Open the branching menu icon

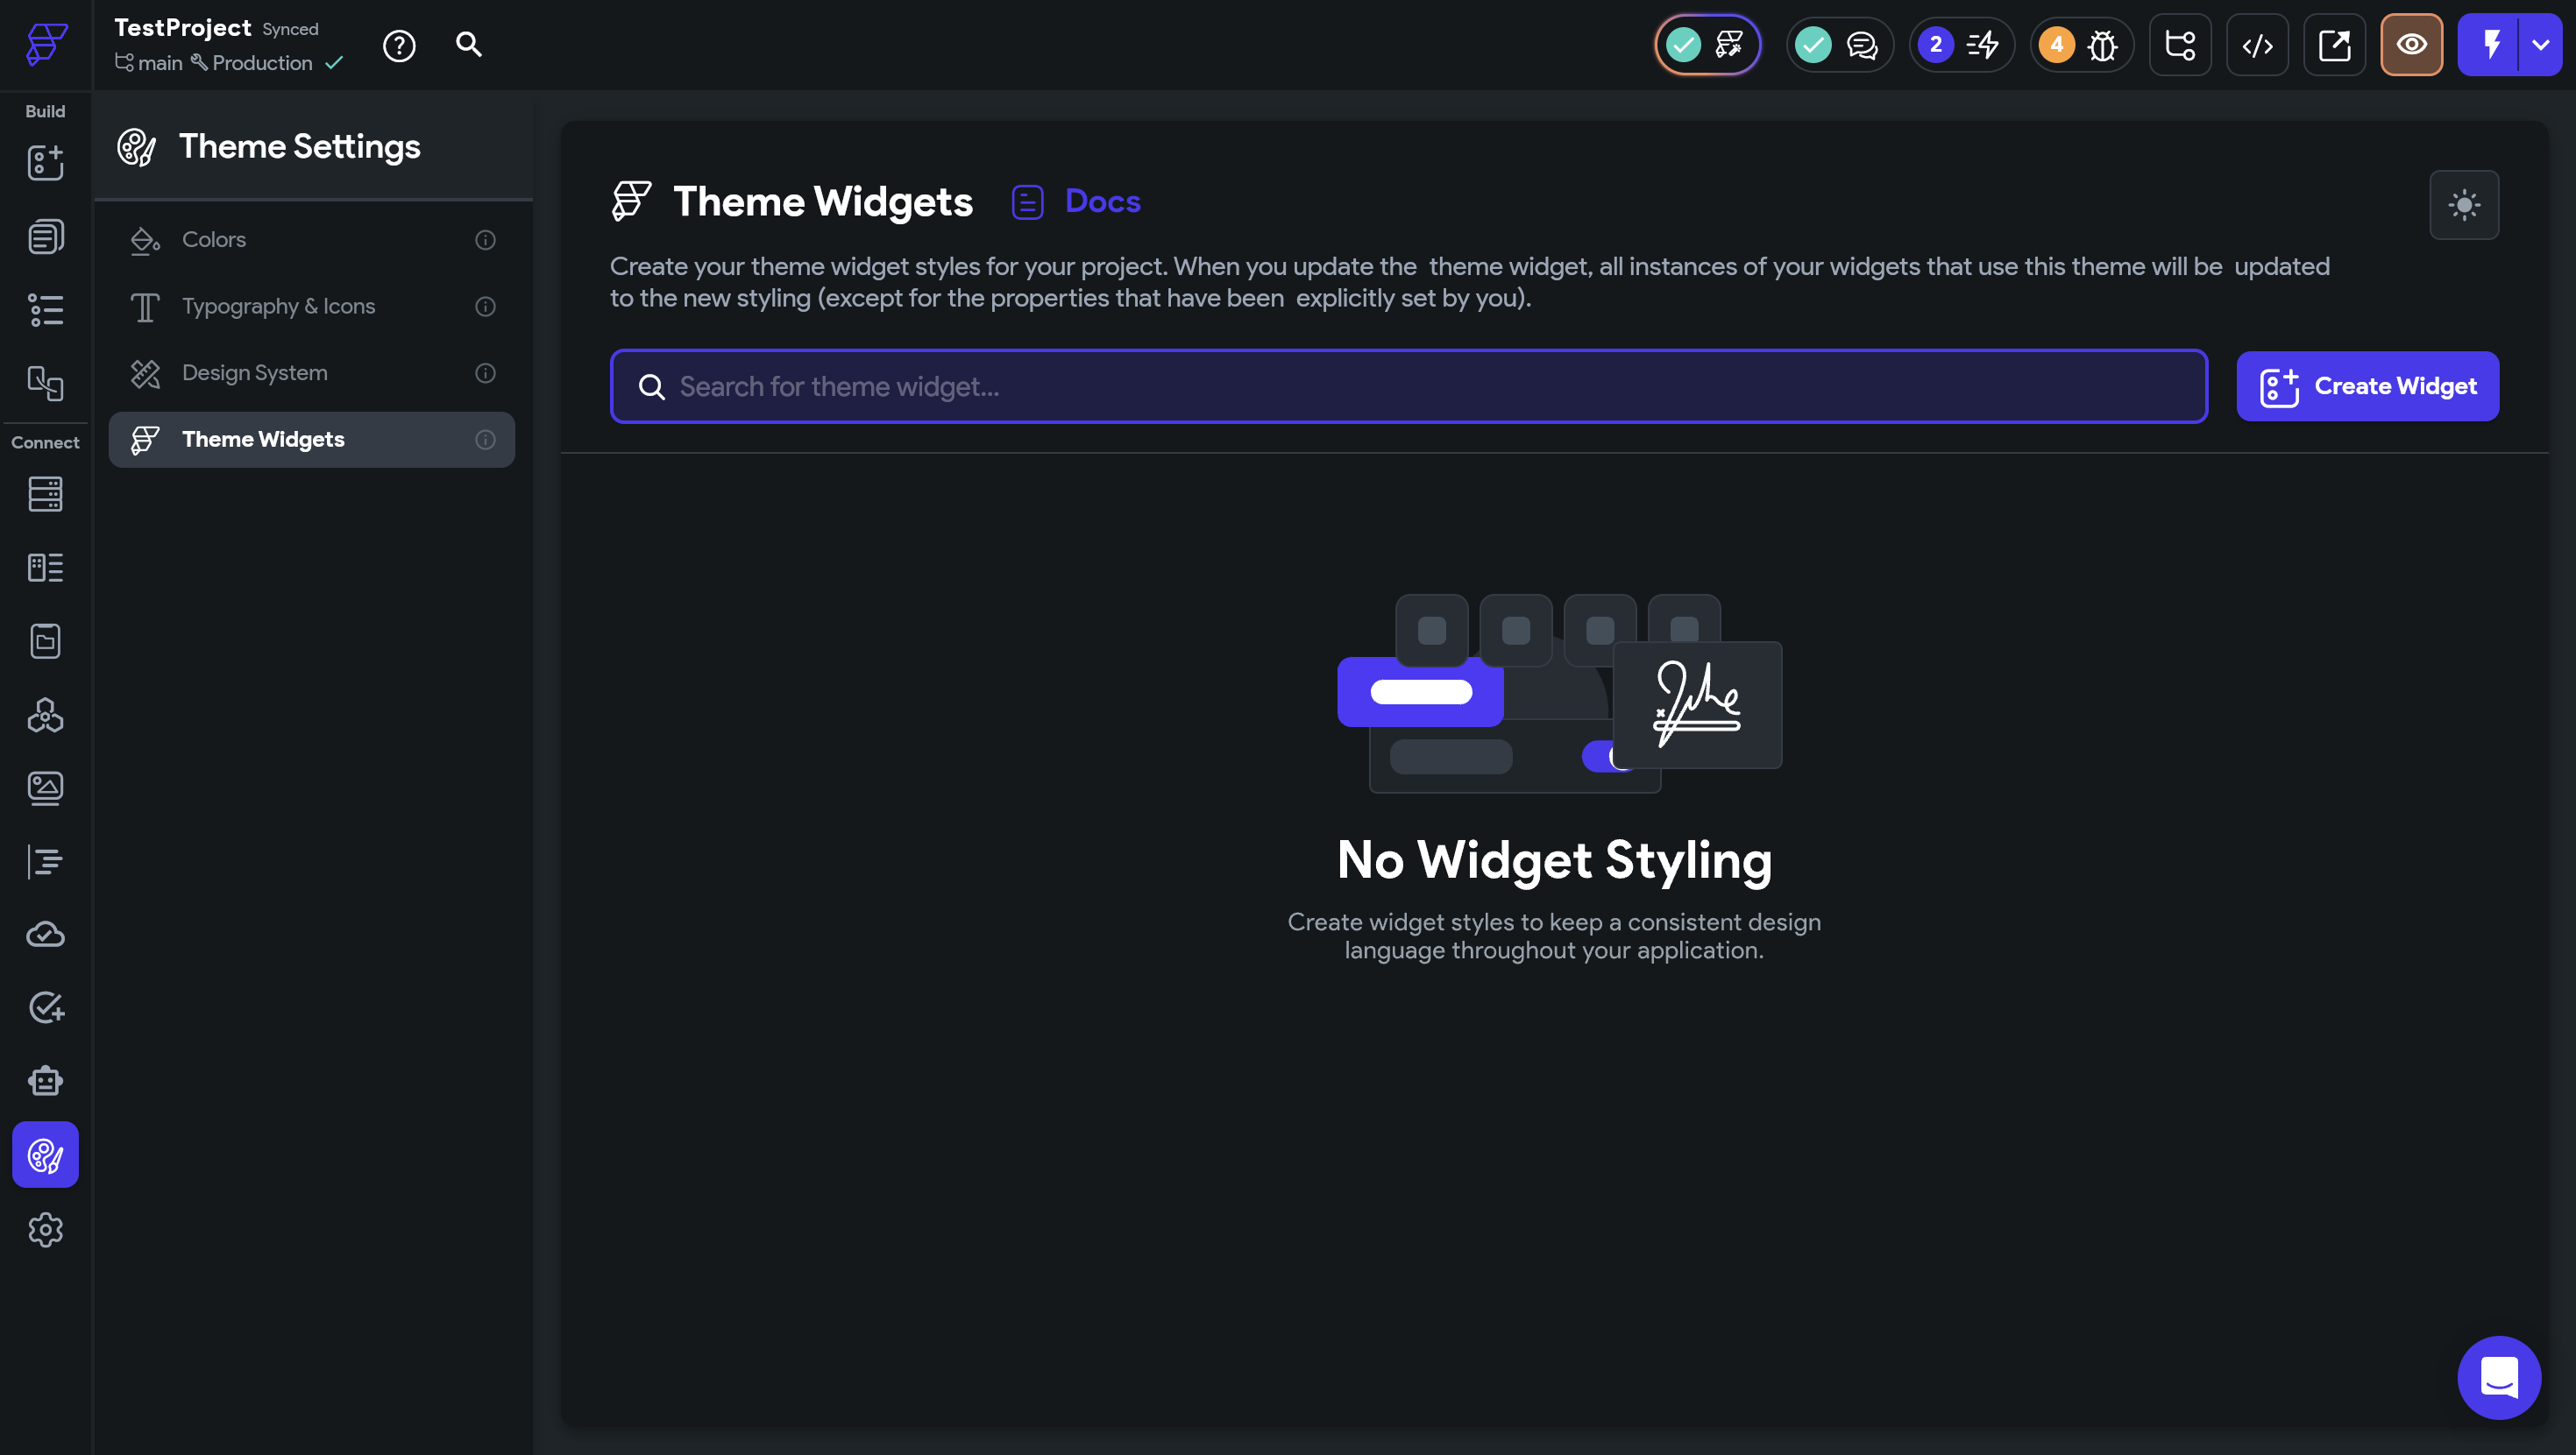click(2180, 45)
